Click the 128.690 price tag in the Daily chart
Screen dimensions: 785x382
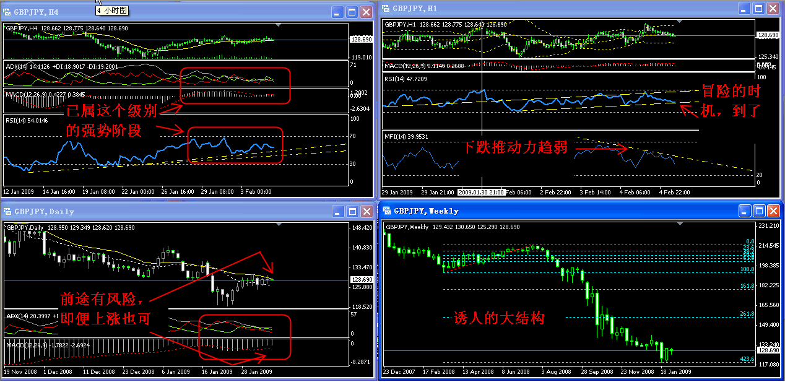(x=361, y=280)
